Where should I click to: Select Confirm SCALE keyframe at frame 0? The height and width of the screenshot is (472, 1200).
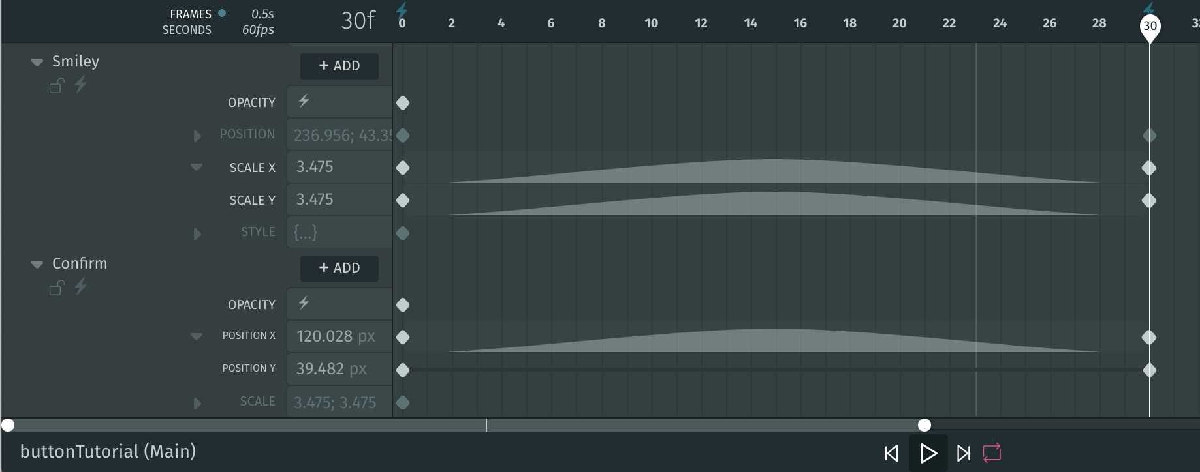[403, 403]
